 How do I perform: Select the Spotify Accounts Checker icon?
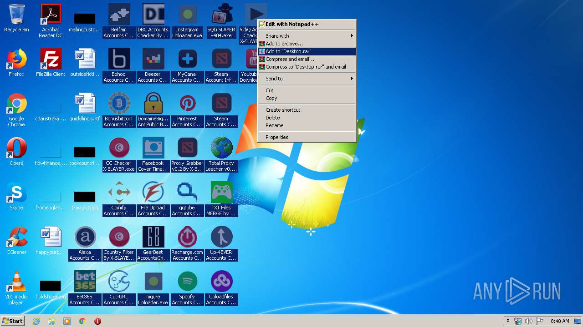pos(187,288)
